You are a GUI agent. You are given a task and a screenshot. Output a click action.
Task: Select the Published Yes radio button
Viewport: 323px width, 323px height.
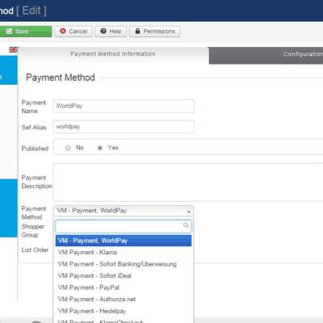point(100,148)
